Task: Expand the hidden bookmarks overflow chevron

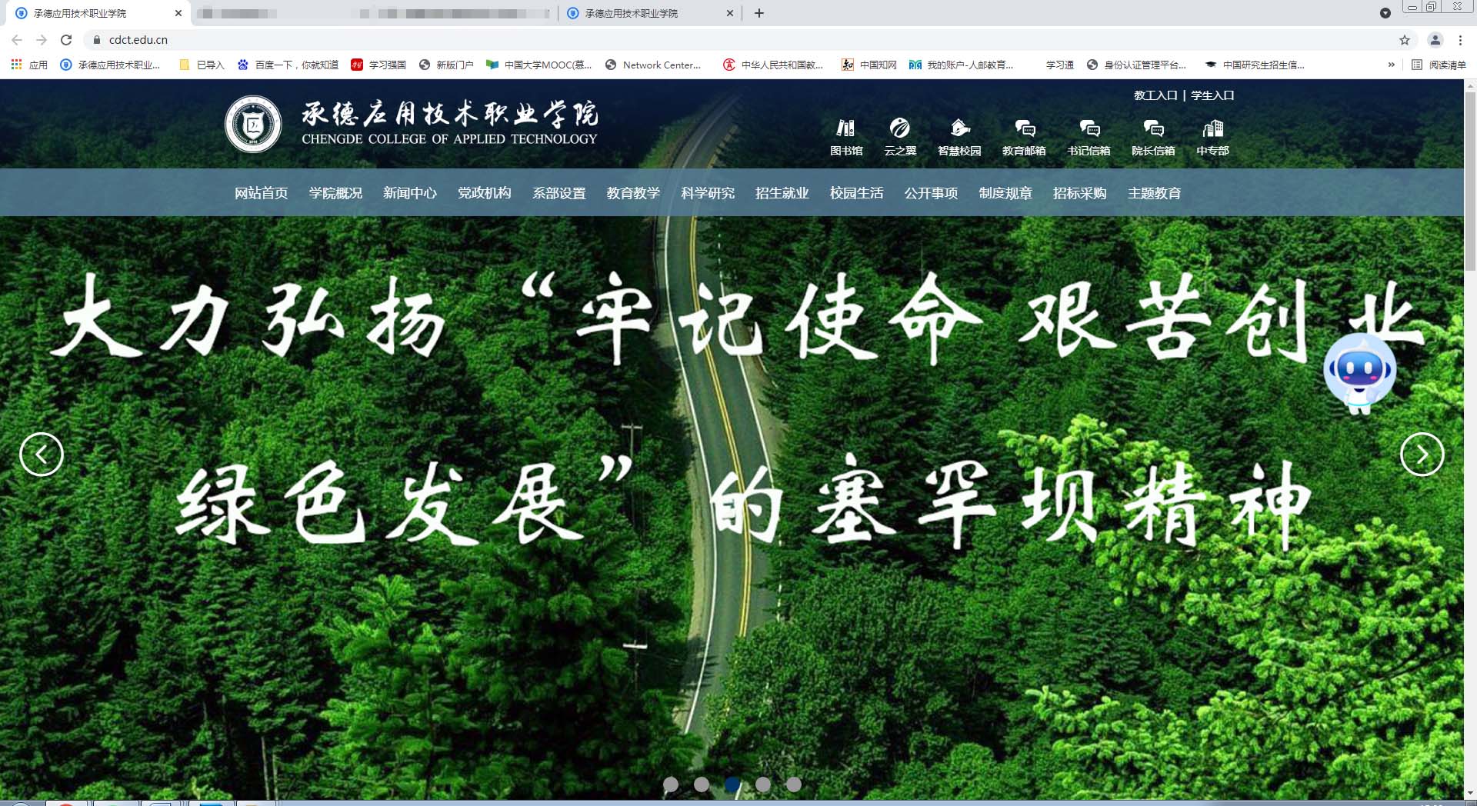Action: (x=1391, y=65)
